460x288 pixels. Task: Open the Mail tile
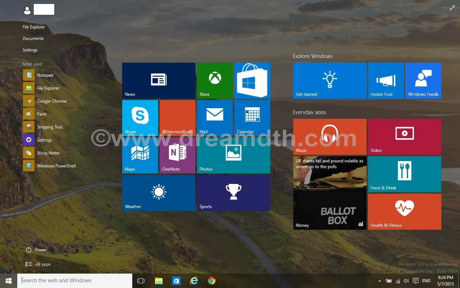215,118
